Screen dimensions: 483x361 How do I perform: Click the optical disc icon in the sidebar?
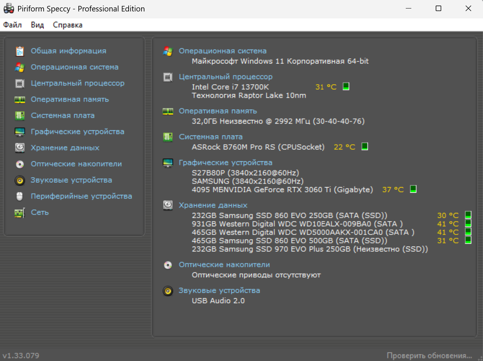(x=20, y=164)
